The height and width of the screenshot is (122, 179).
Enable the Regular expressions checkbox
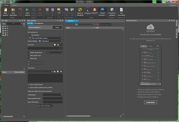tap(29, 52)
